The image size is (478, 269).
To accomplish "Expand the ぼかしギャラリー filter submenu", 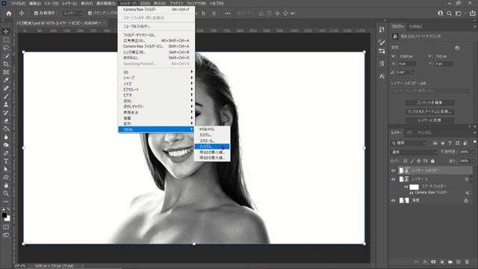I will [x=156, y=106].
